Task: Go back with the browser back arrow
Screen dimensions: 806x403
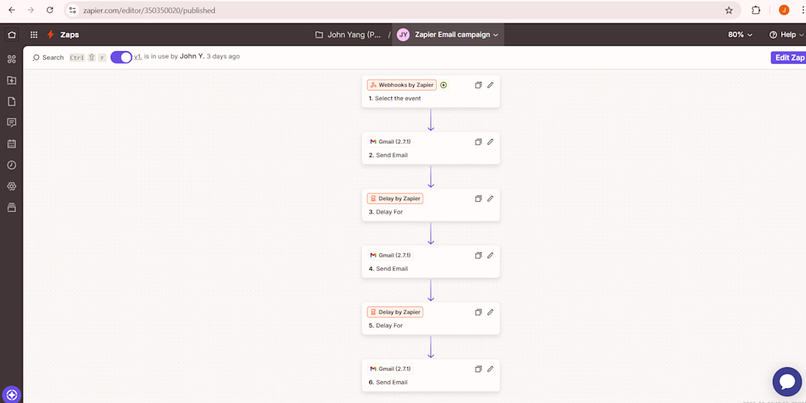Action: (x=12, y=10)
